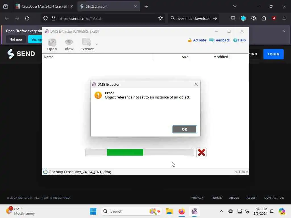Open the list all tabs chevron
The width and height of the screenshot is (291, 218).
coord(235,6)
